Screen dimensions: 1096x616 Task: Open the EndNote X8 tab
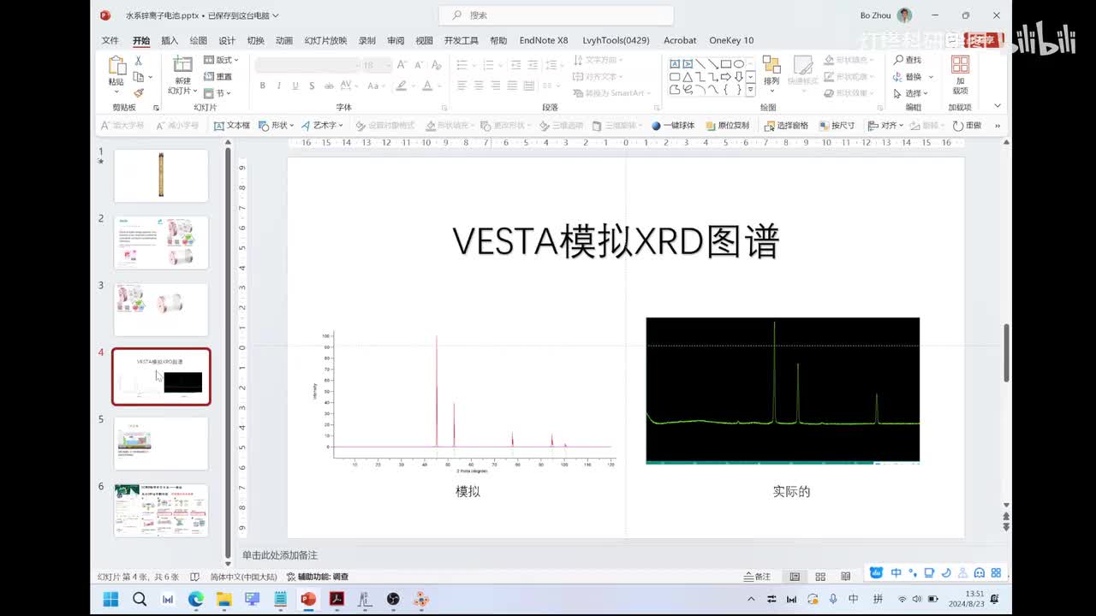(x=544, y=40)
